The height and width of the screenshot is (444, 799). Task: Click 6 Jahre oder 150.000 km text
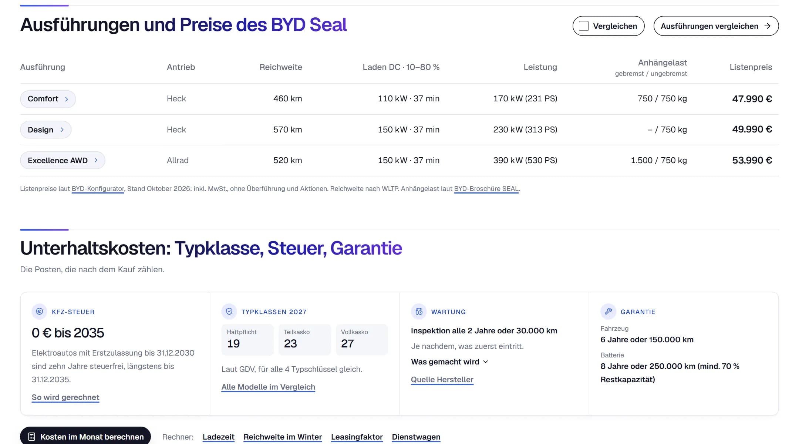pyautogui.click(x=647, y=340)
